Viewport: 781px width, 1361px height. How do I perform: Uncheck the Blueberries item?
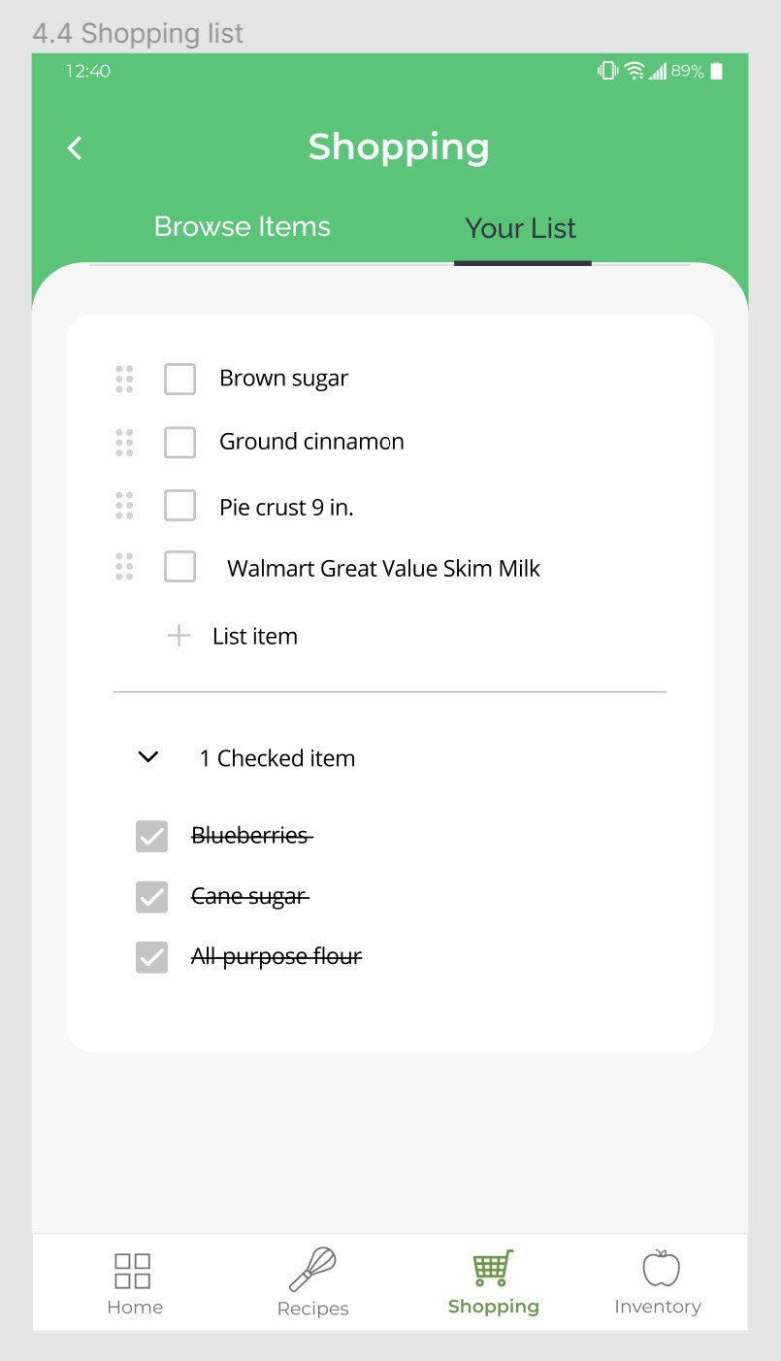point(151,837)
